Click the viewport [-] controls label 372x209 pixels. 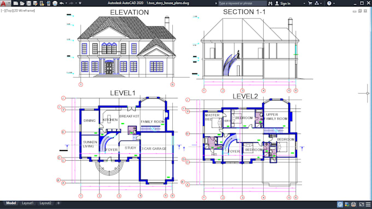point(2,11)
